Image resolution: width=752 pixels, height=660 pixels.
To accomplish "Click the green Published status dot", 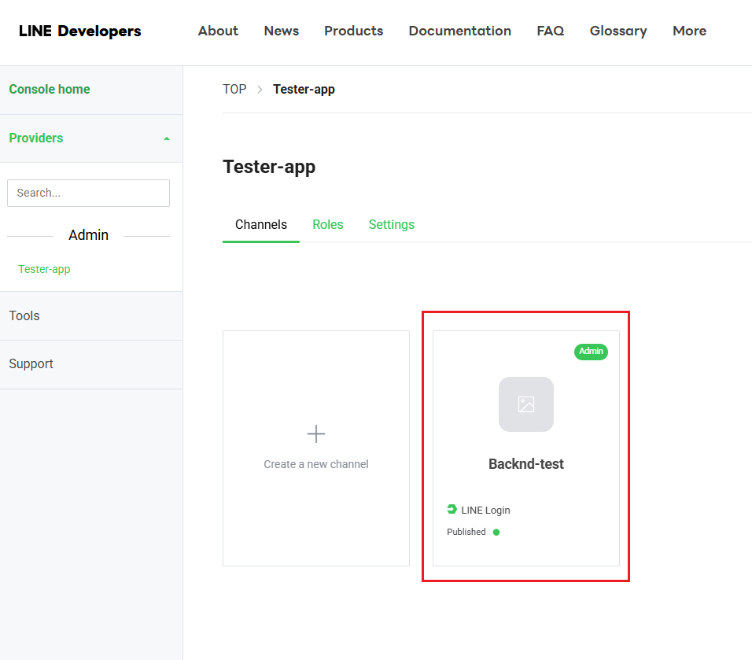I will [496, 532].
